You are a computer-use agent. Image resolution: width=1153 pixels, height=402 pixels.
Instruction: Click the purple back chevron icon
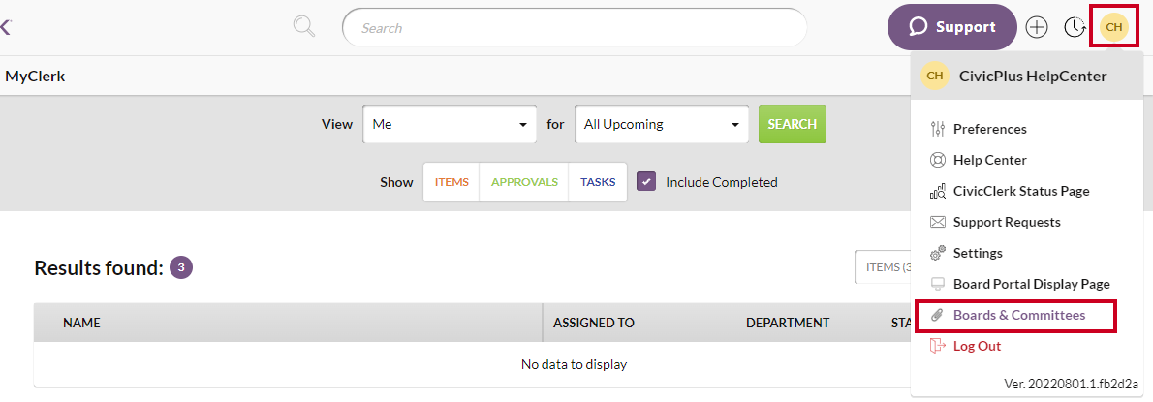coord(6,28)
